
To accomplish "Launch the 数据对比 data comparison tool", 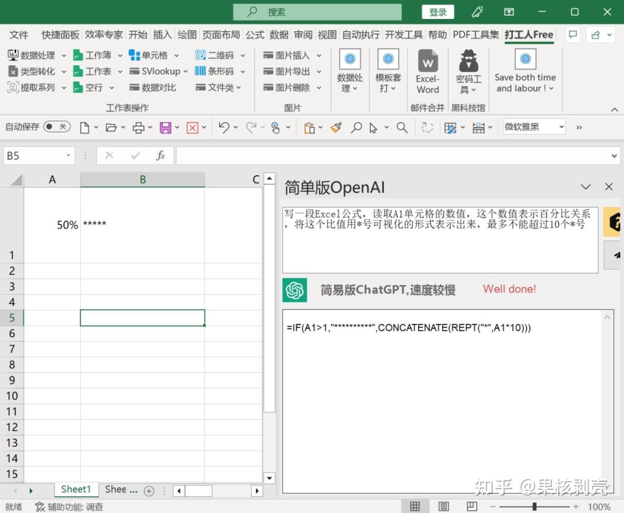I will pos(153,87).
